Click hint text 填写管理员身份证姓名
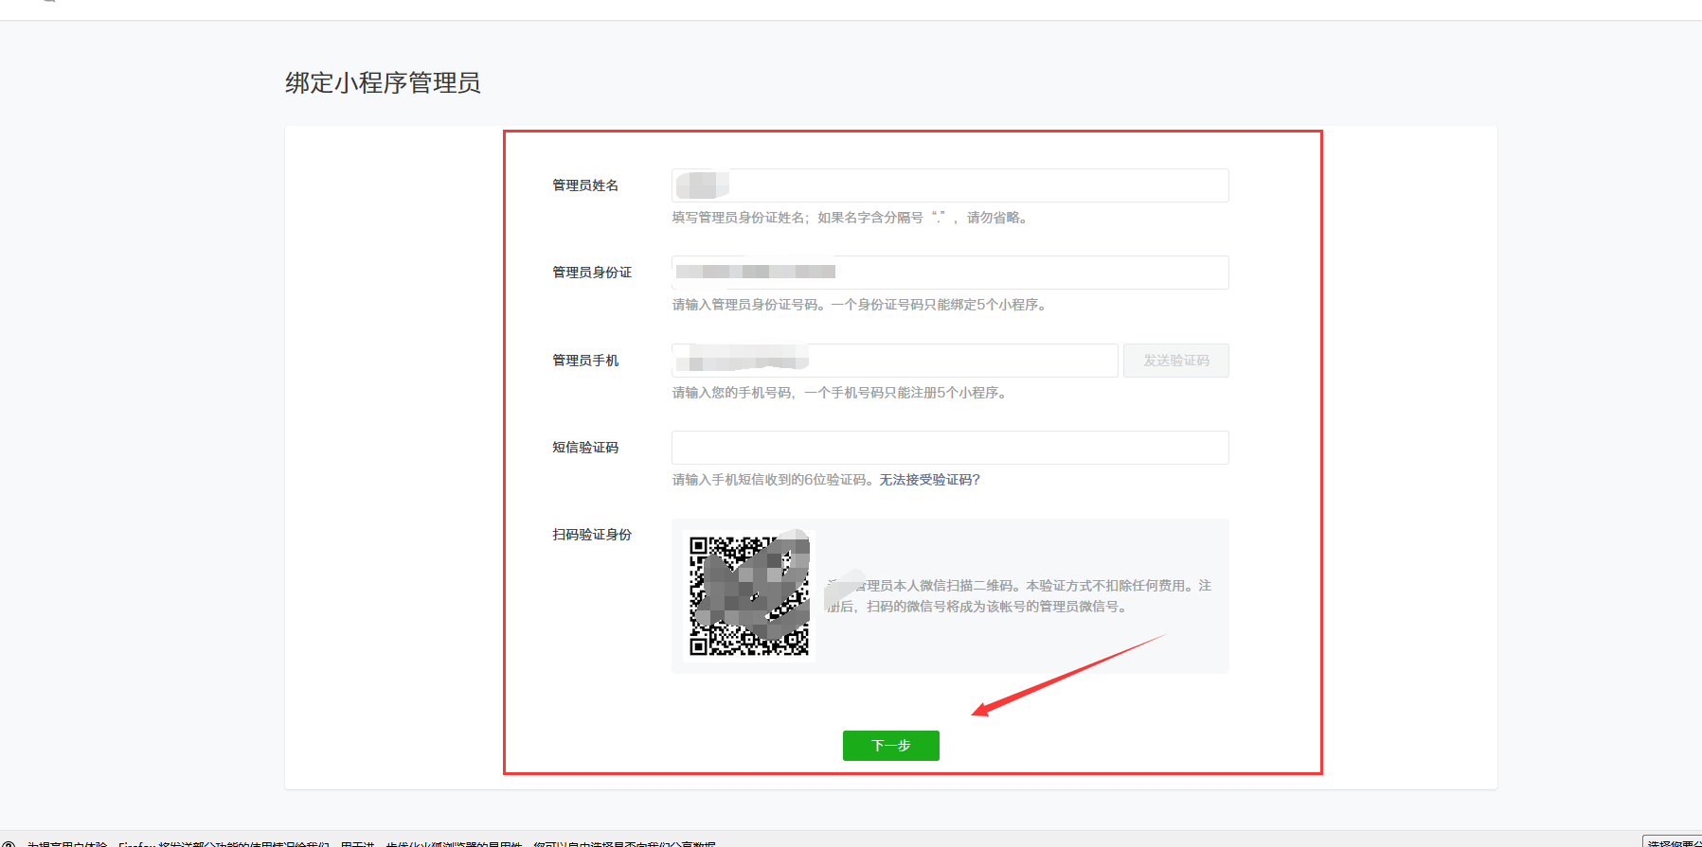 (851, 218)
